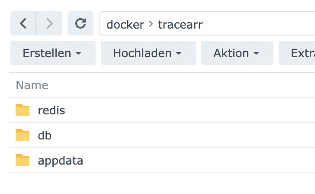Select the redis folder name
The height and width of the screenshot is (194, 315).
[51, 110]
